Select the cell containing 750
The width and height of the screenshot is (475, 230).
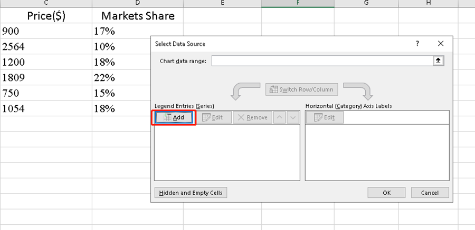pos(46,93)
